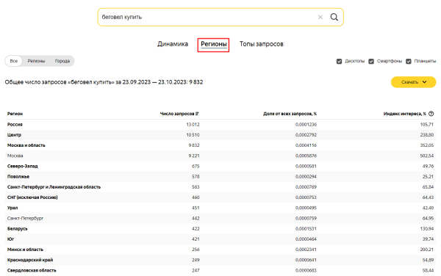The image size is (441, 276).
Task: Select the Города filter toggle
Action: click(62, 61)
